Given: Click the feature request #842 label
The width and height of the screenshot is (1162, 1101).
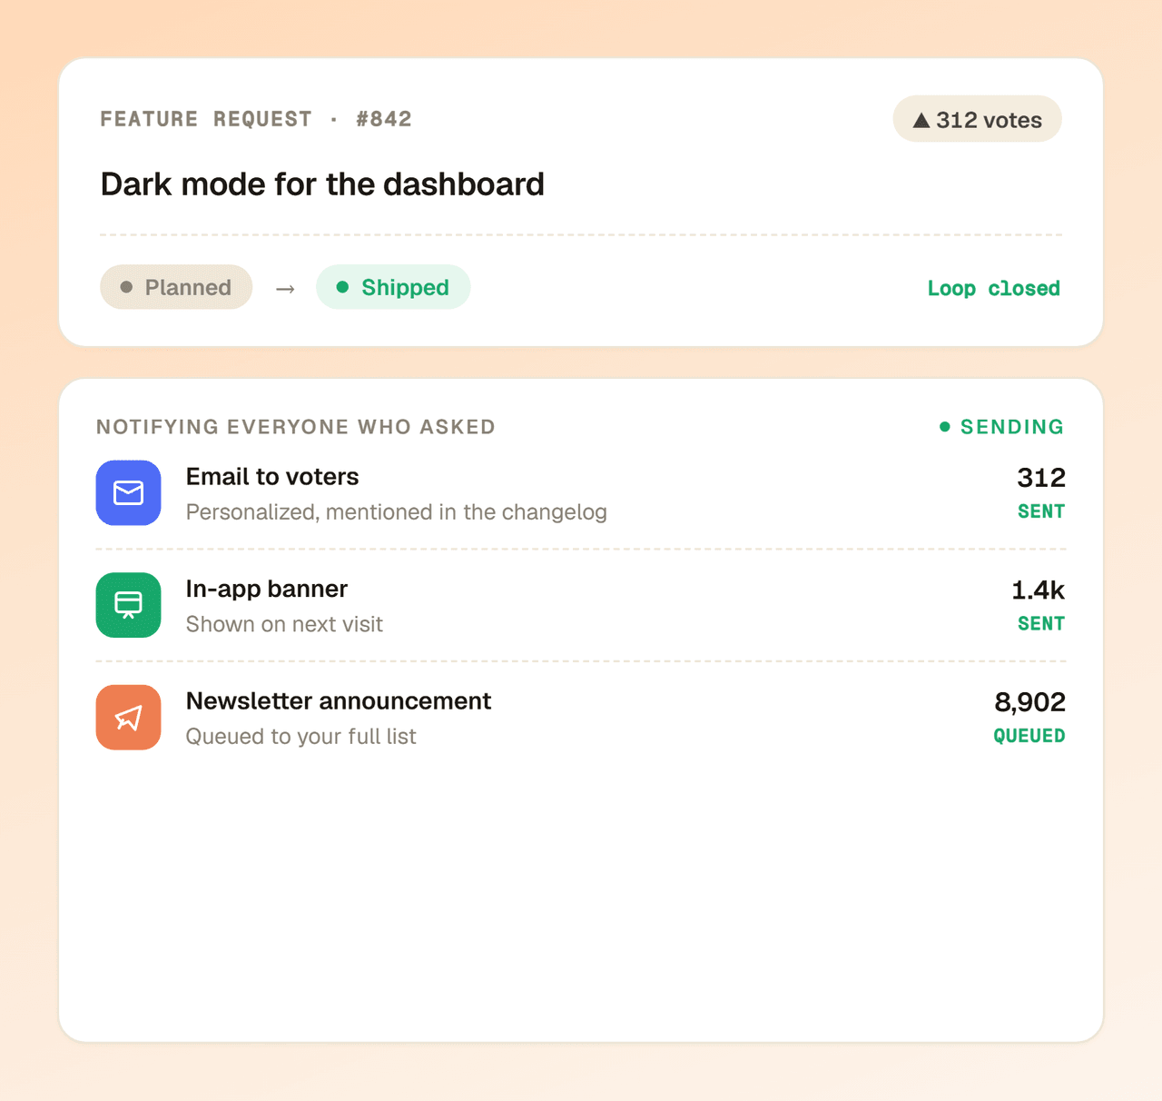Looking at the screenshot, I should [x=256, y=119].
